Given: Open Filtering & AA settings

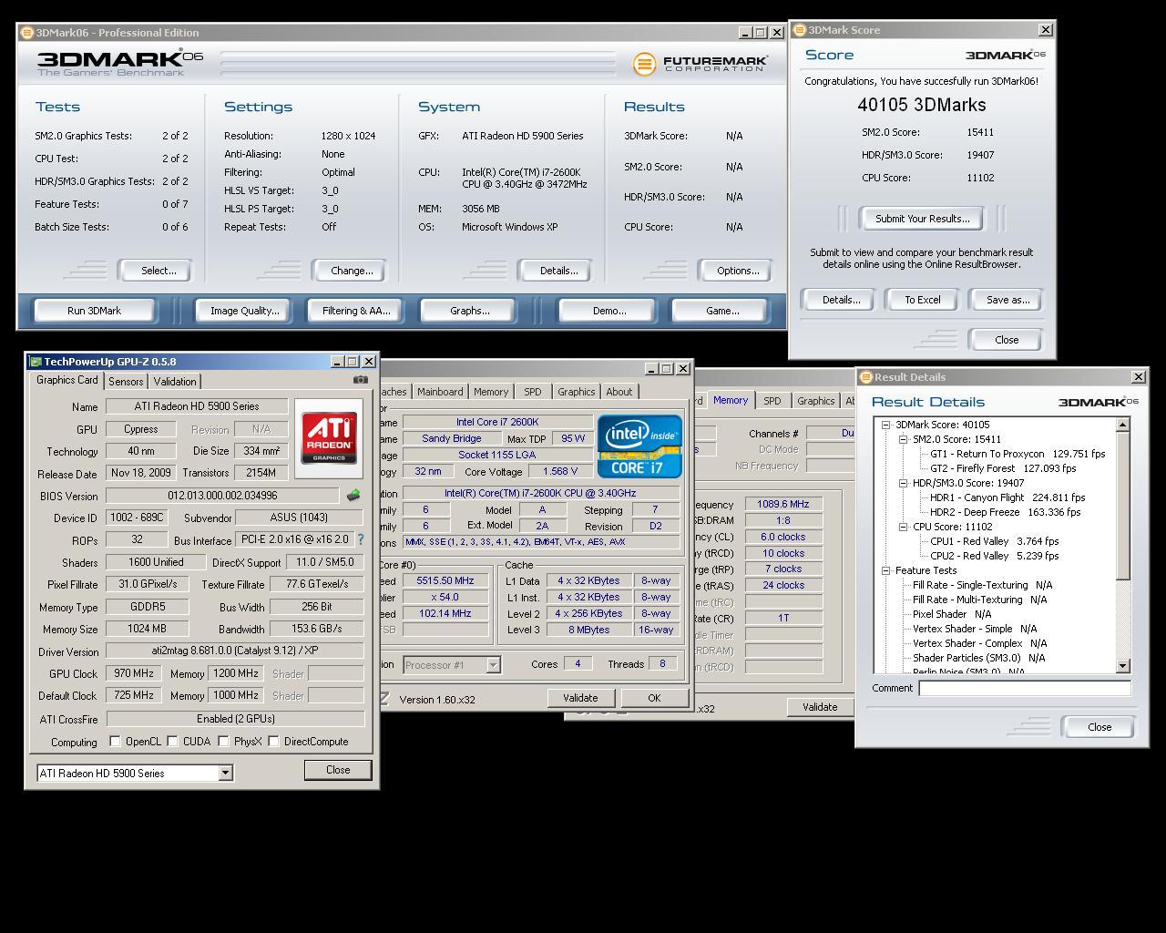Looking at the screenshot, I should (x=356, y=311).
